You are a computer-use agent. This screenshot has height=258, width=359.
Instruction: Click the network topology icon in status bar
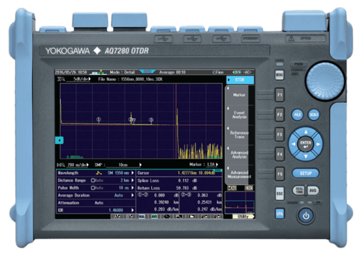click(98, 72)
